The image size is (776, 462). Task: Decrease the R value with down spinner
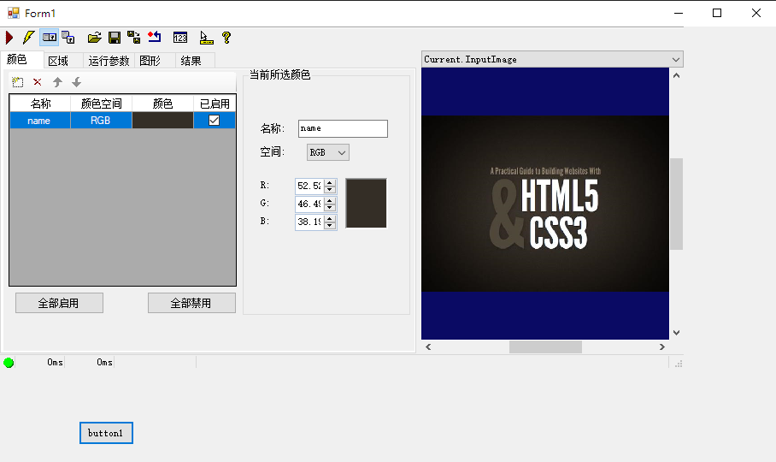(x=330, y=189)
